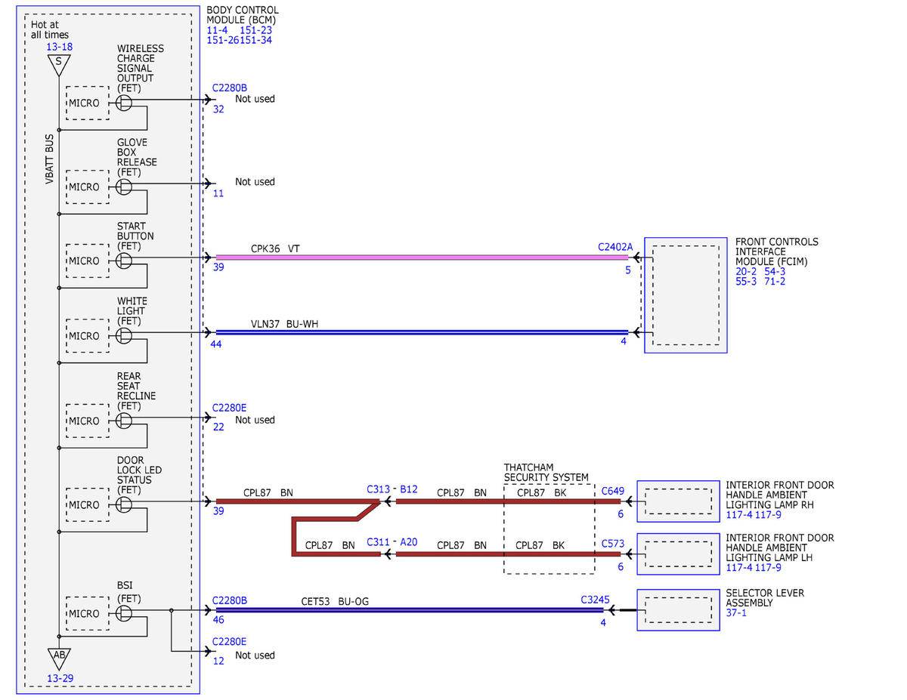
Task: Click the 'CET53 BU-OG' wire label
Action: coord(335,601)
